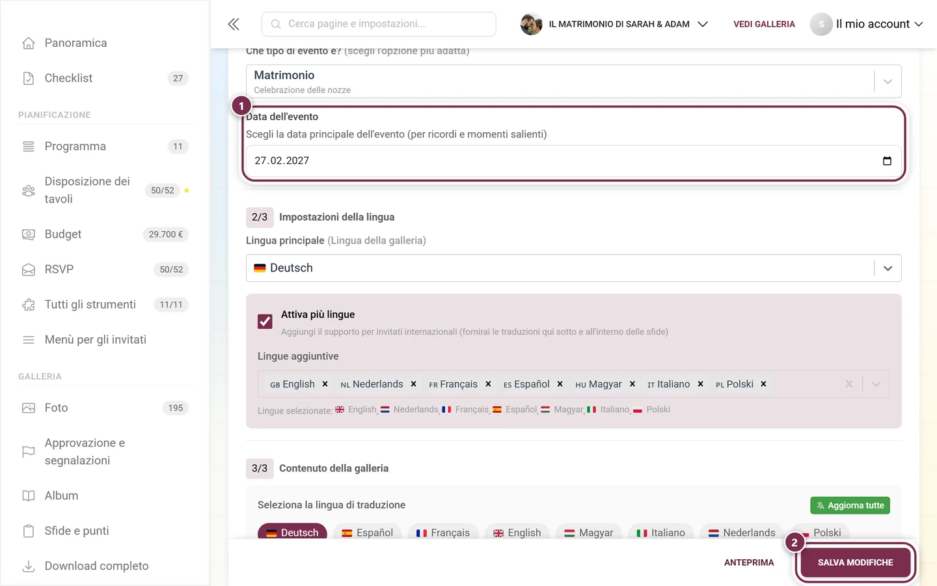Click the Aggiorna tutte button

click(x=850, y=505)
